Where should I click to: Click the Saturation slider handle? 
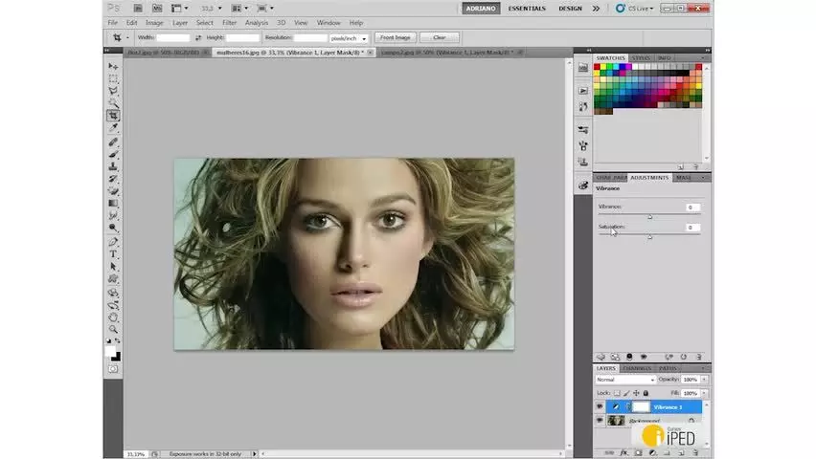pos(649,236)
